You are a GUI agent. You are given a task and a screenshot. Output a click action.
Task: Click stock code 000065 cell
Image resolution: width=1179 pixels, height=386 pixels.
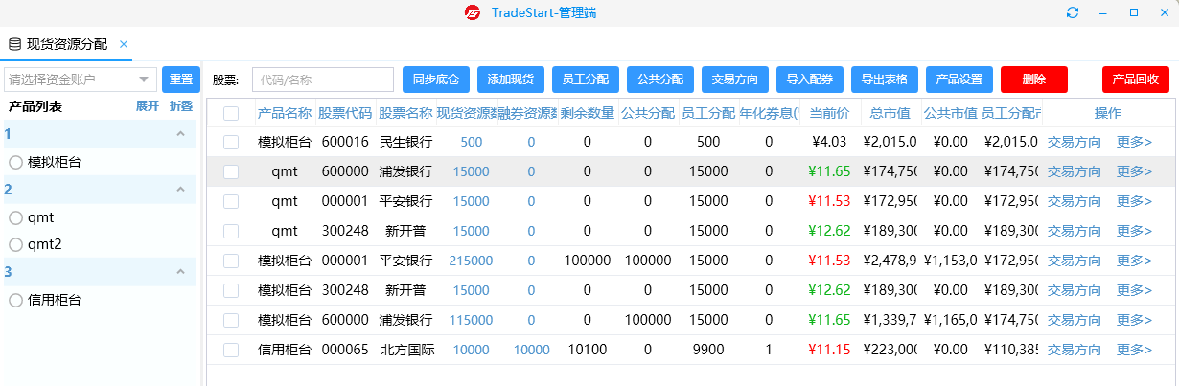(x=345, y=350)
